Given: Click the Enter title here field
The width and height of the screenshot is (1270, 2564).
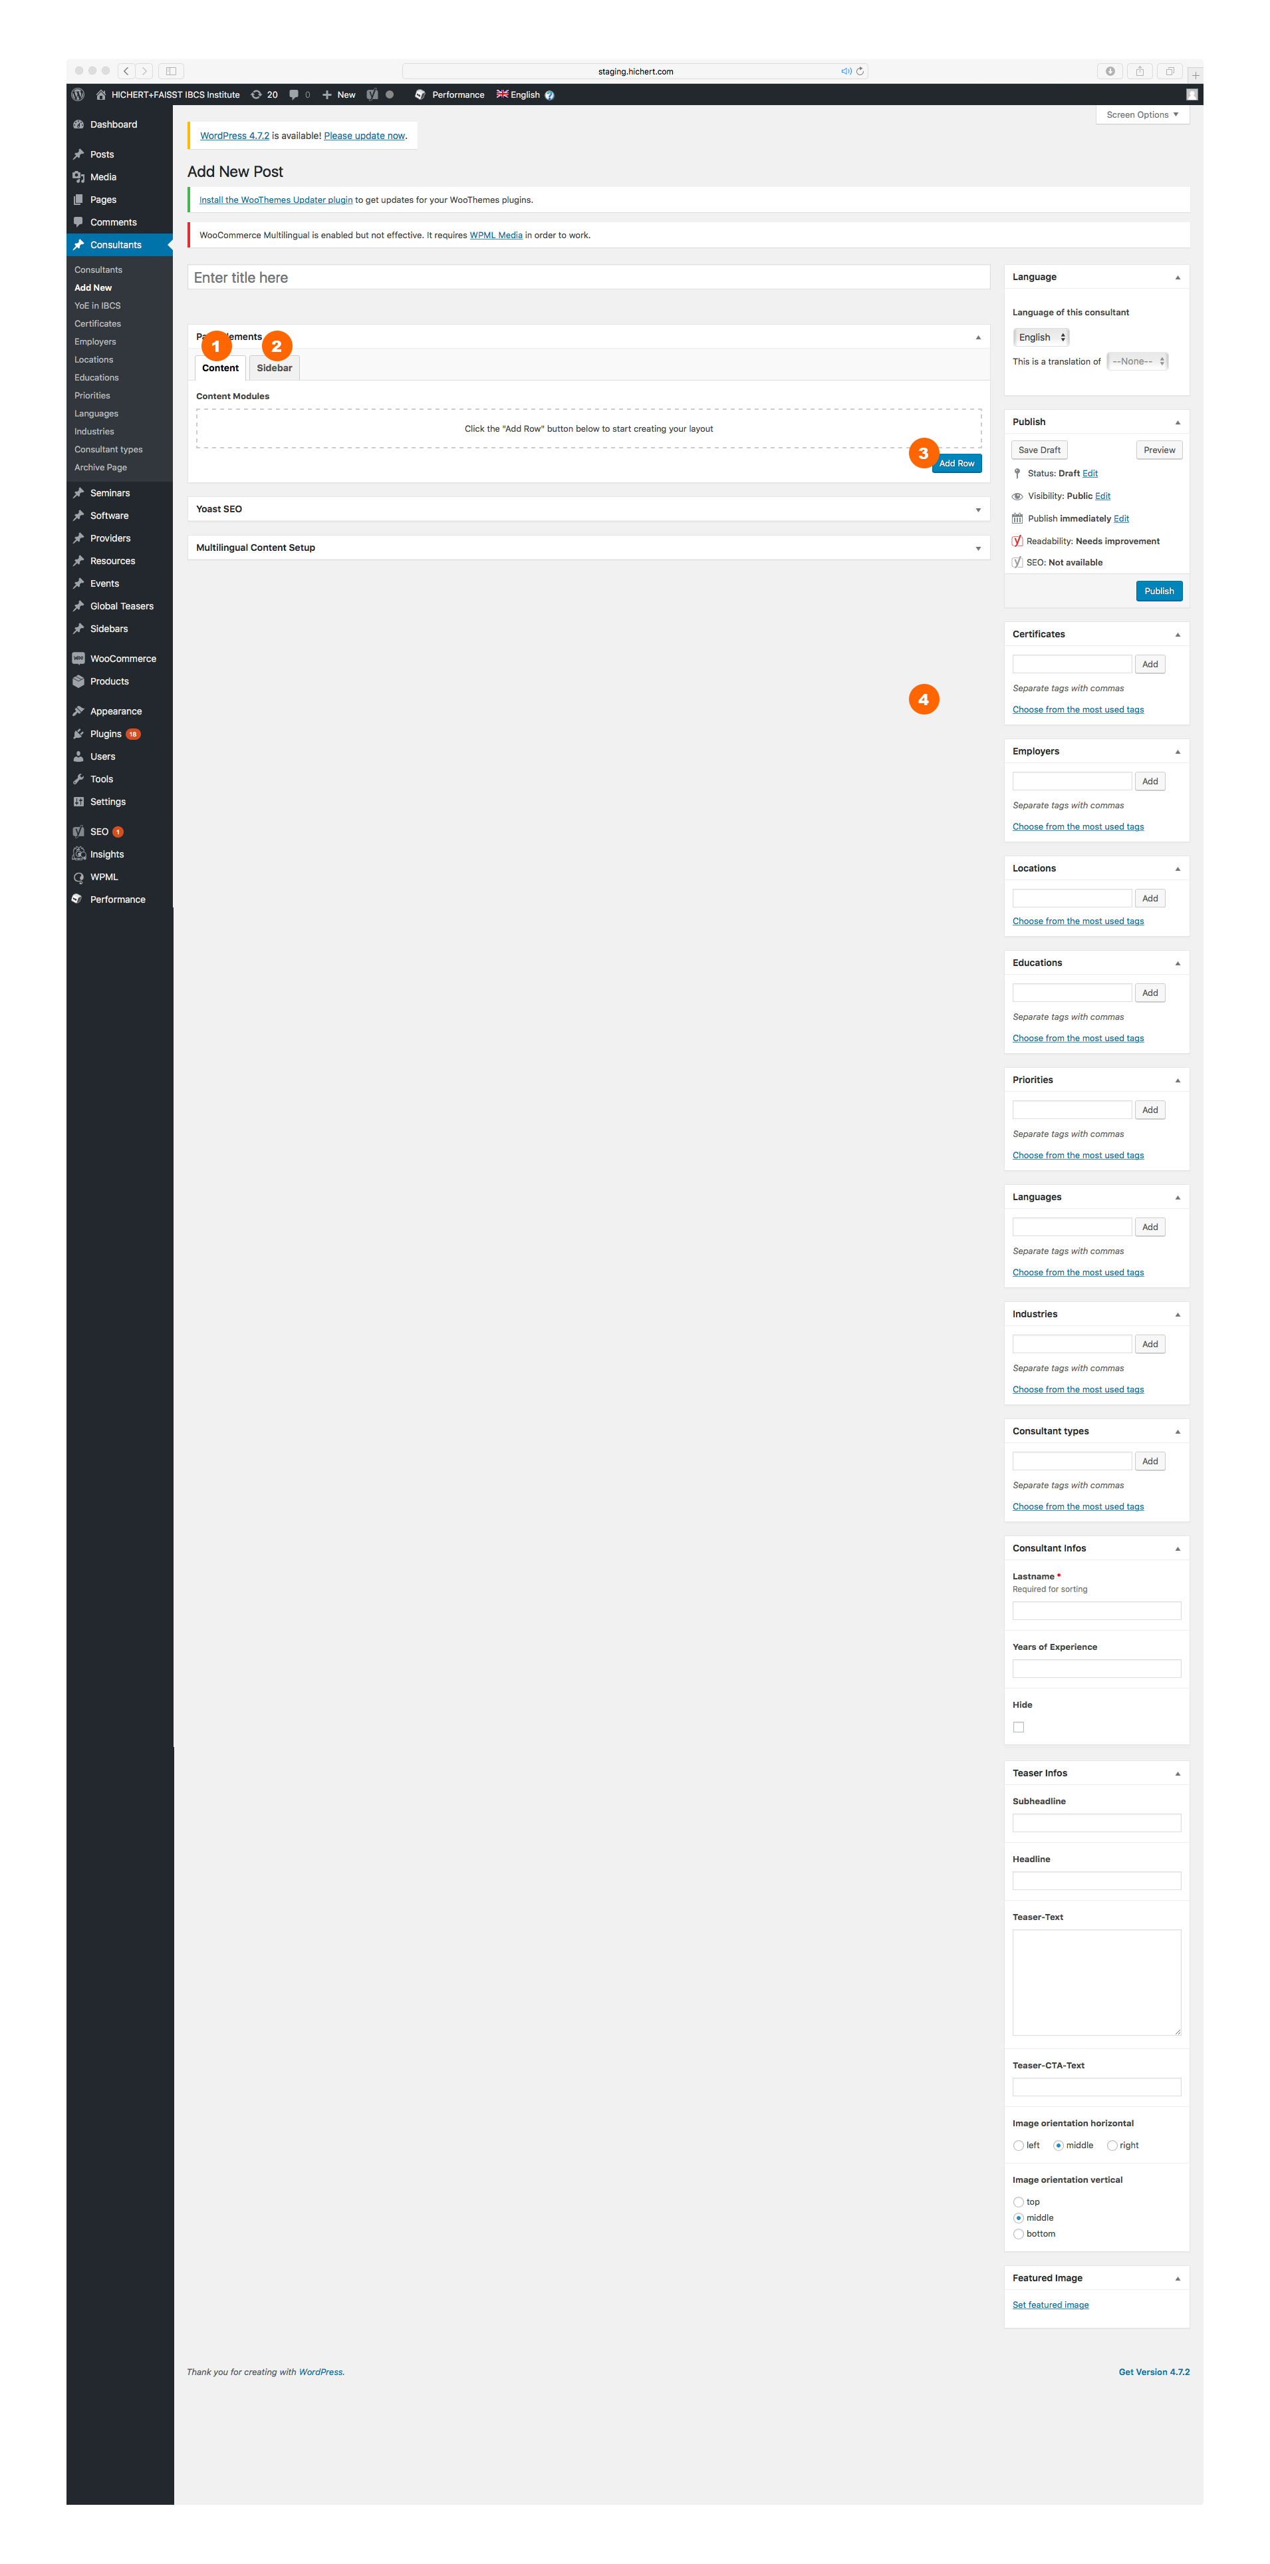Looking at the screenshot, I should tap(588, 277).
